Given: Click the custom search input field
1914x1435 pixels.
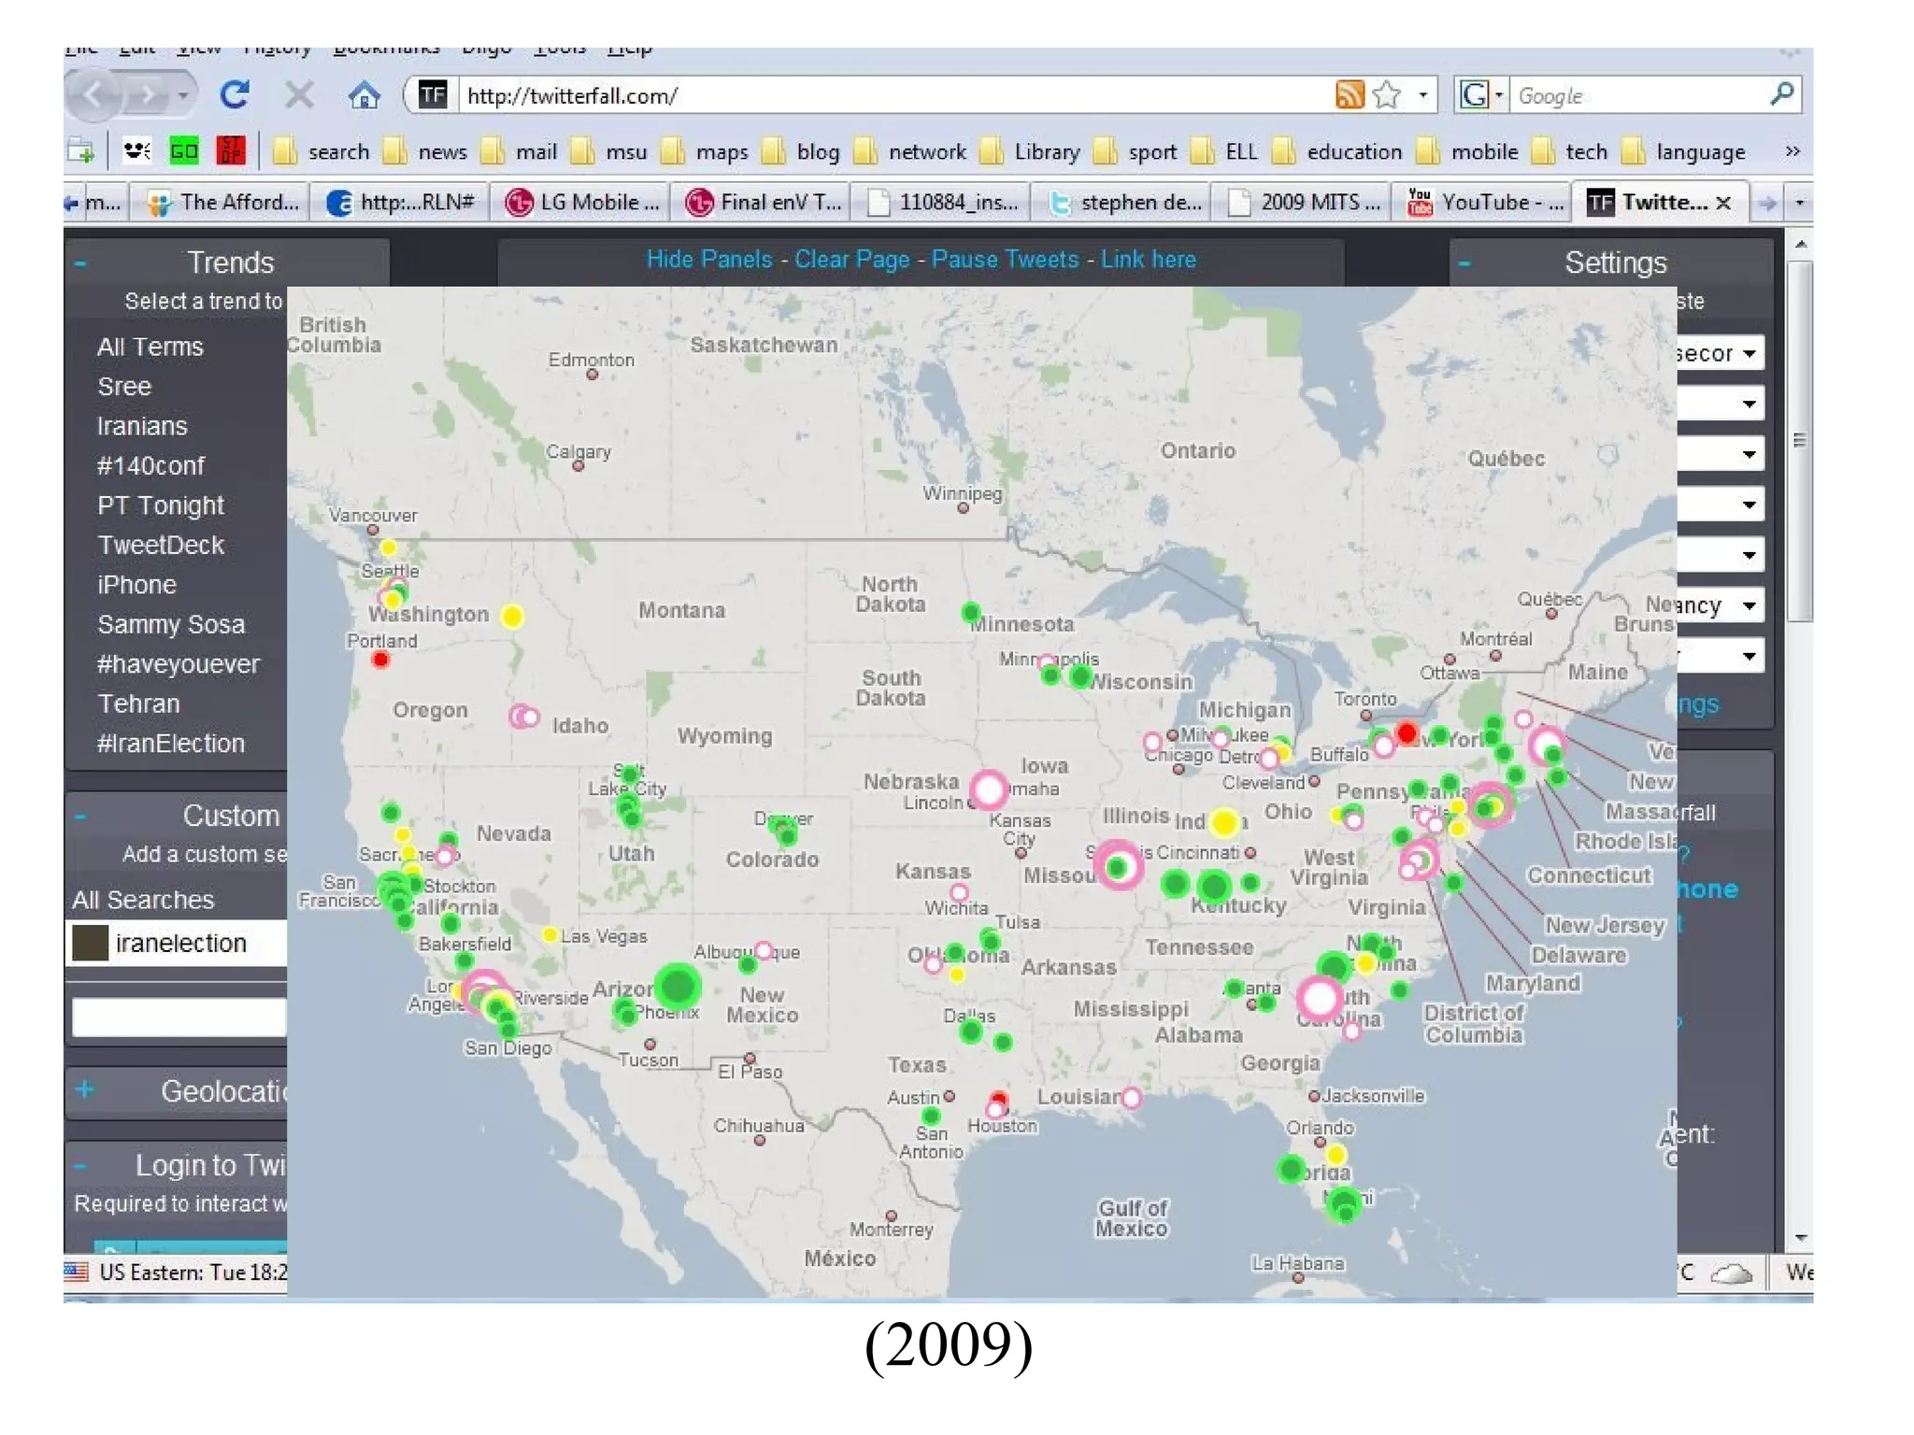Looking at the screenshot, I should tap(179, 1017).
